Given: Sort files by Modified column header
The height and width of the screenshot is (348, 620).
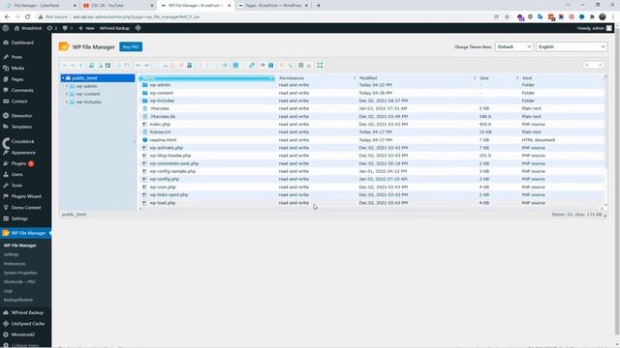Looking at the screenshot, I should click(416, 78).
